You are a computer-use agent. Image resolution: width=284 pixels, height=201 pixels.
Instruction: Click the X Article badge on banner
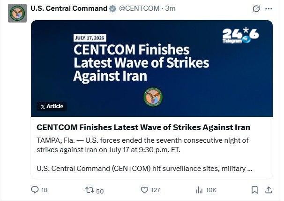click(x=52, y=106)
